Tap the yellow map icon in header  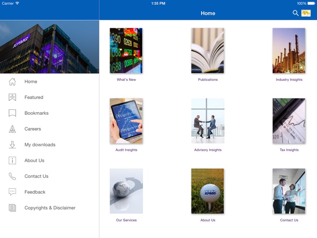tap(306, 13)
